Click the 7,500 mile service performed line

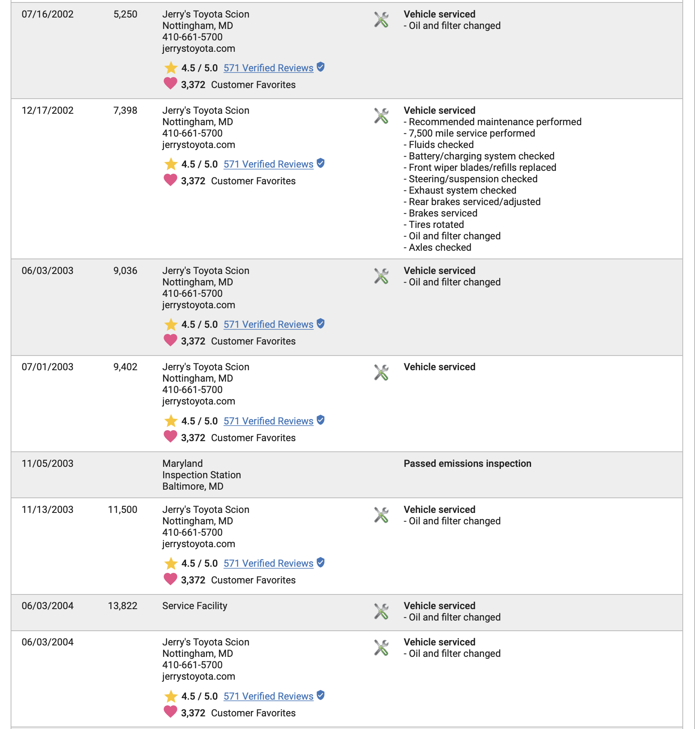tap(469, 133)
